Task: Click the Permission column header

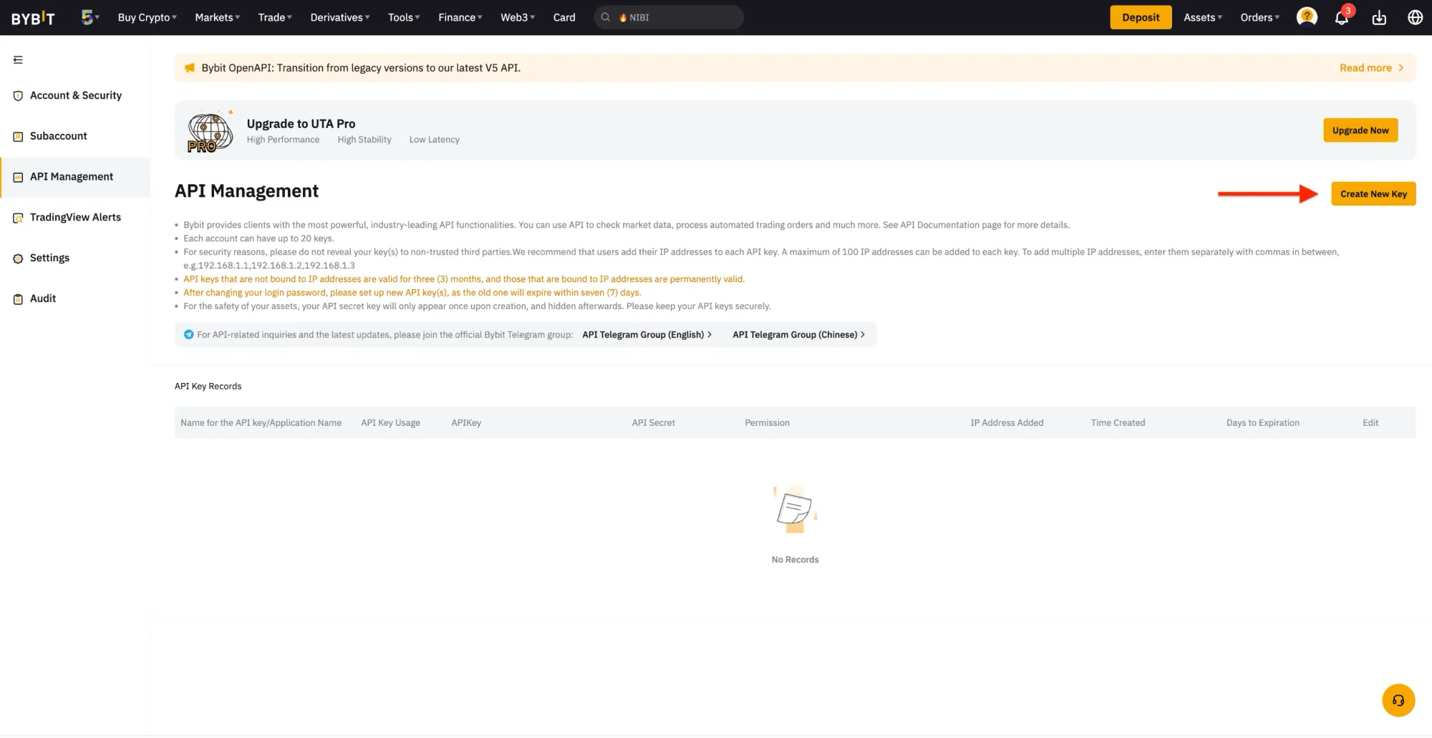Action: (x=767, y=423)
